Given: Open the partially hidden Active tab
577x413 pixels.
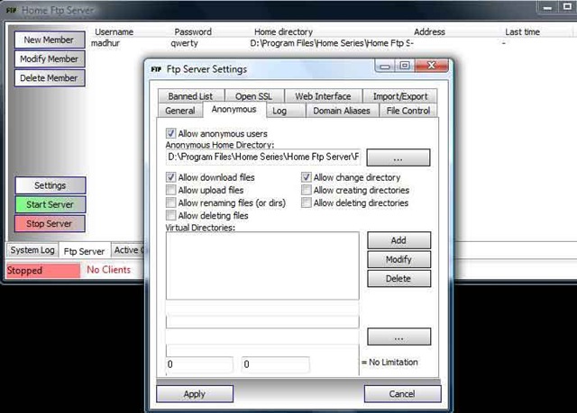Looking at the screenshot, I should [x=128, y=250].
